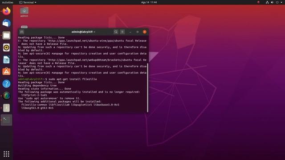Image resolution: width=285 pixels, height=160 pixels.
Task: Click the "Use 'sudo apt autoremove'" line
Action: point(49,98)
